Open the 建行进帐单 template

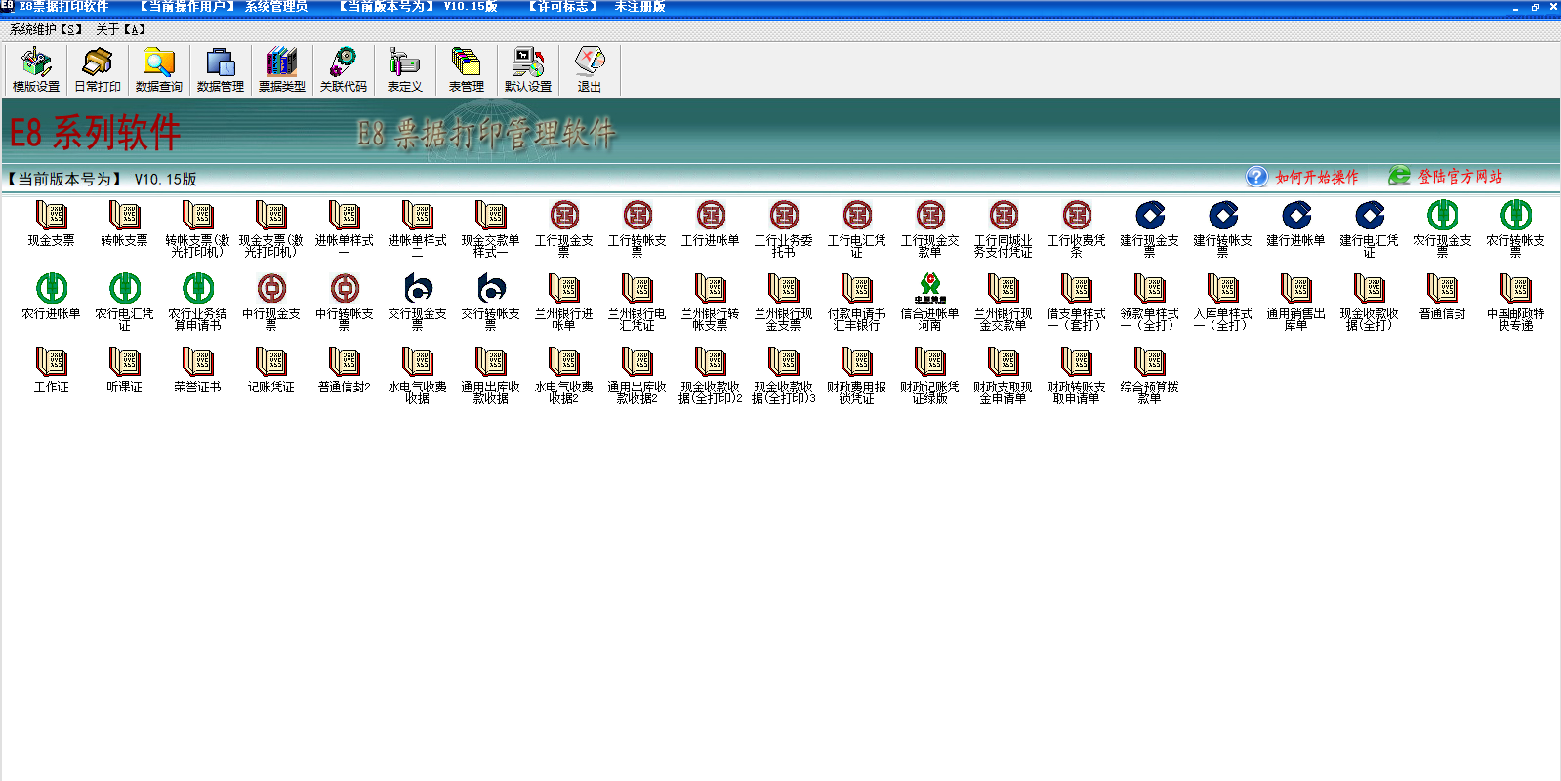click(x=1296, y=224)
